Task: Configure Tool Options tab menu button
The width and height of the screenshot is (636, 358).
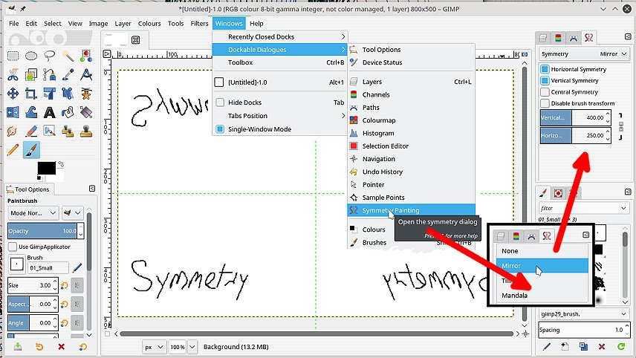Action: 92,189
